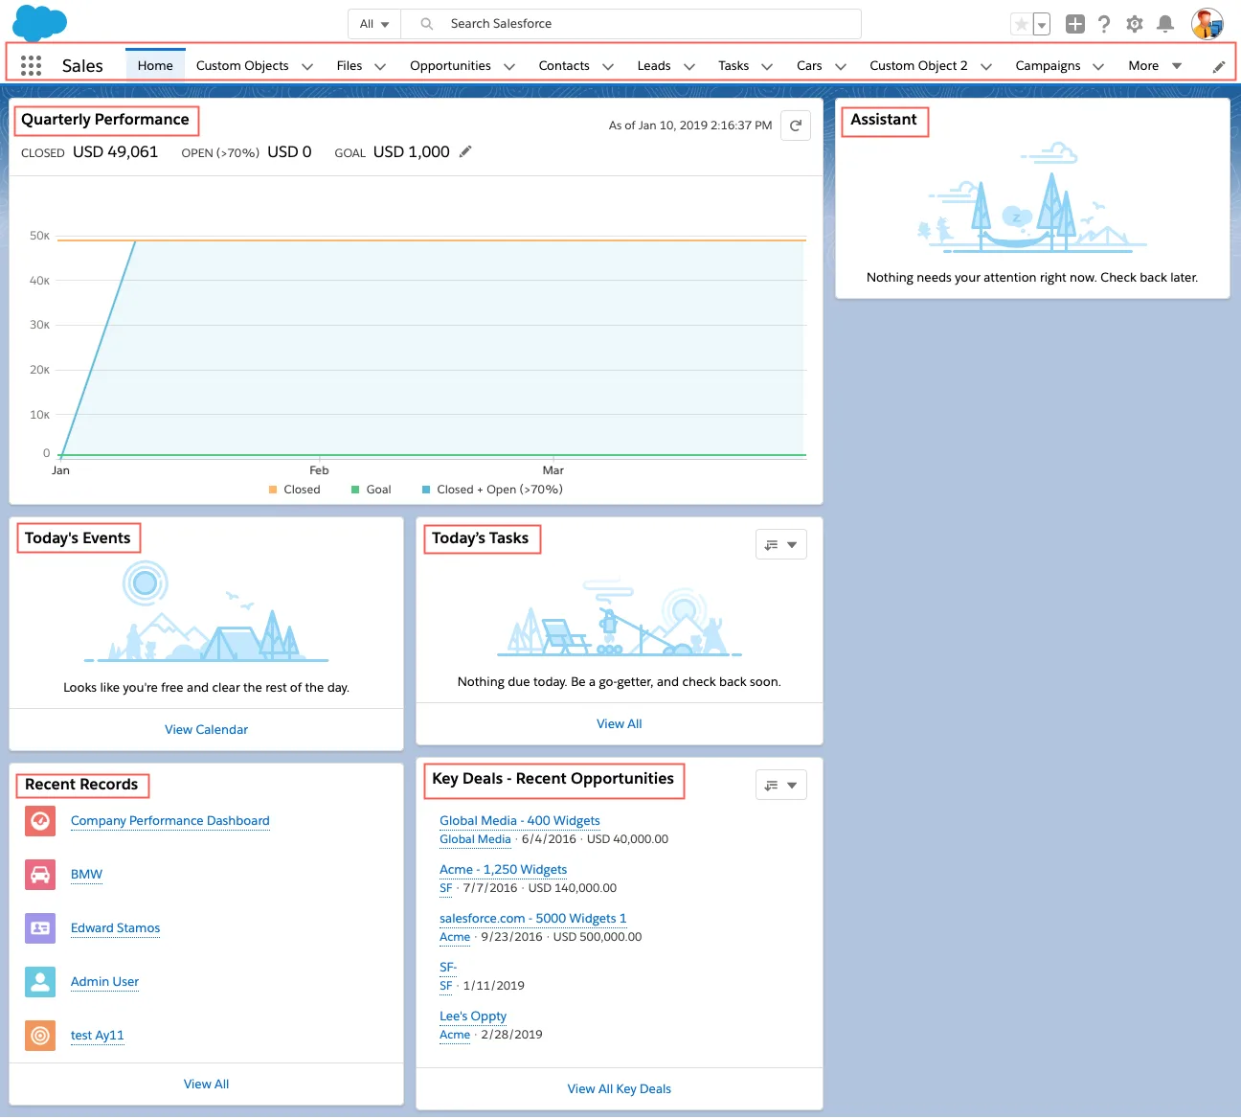The height and width of the screenshot is (1119, 1241).
Task: Click the Company Performance Dashboard record icon
Action: [40, 821]
